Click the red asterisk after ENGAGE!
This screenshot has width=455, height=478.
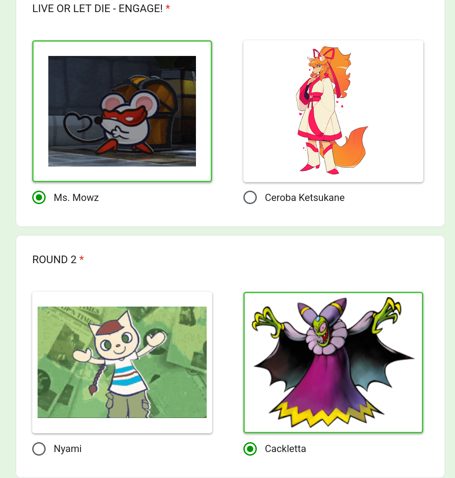tap(168, 8)
